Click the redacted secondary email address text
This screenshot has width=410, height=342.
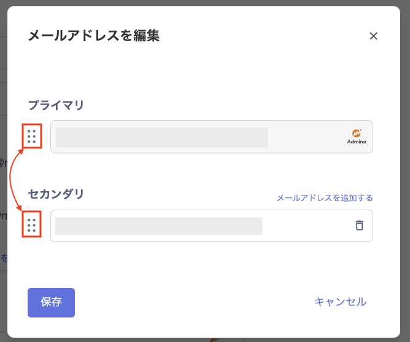tap(158, 226)
